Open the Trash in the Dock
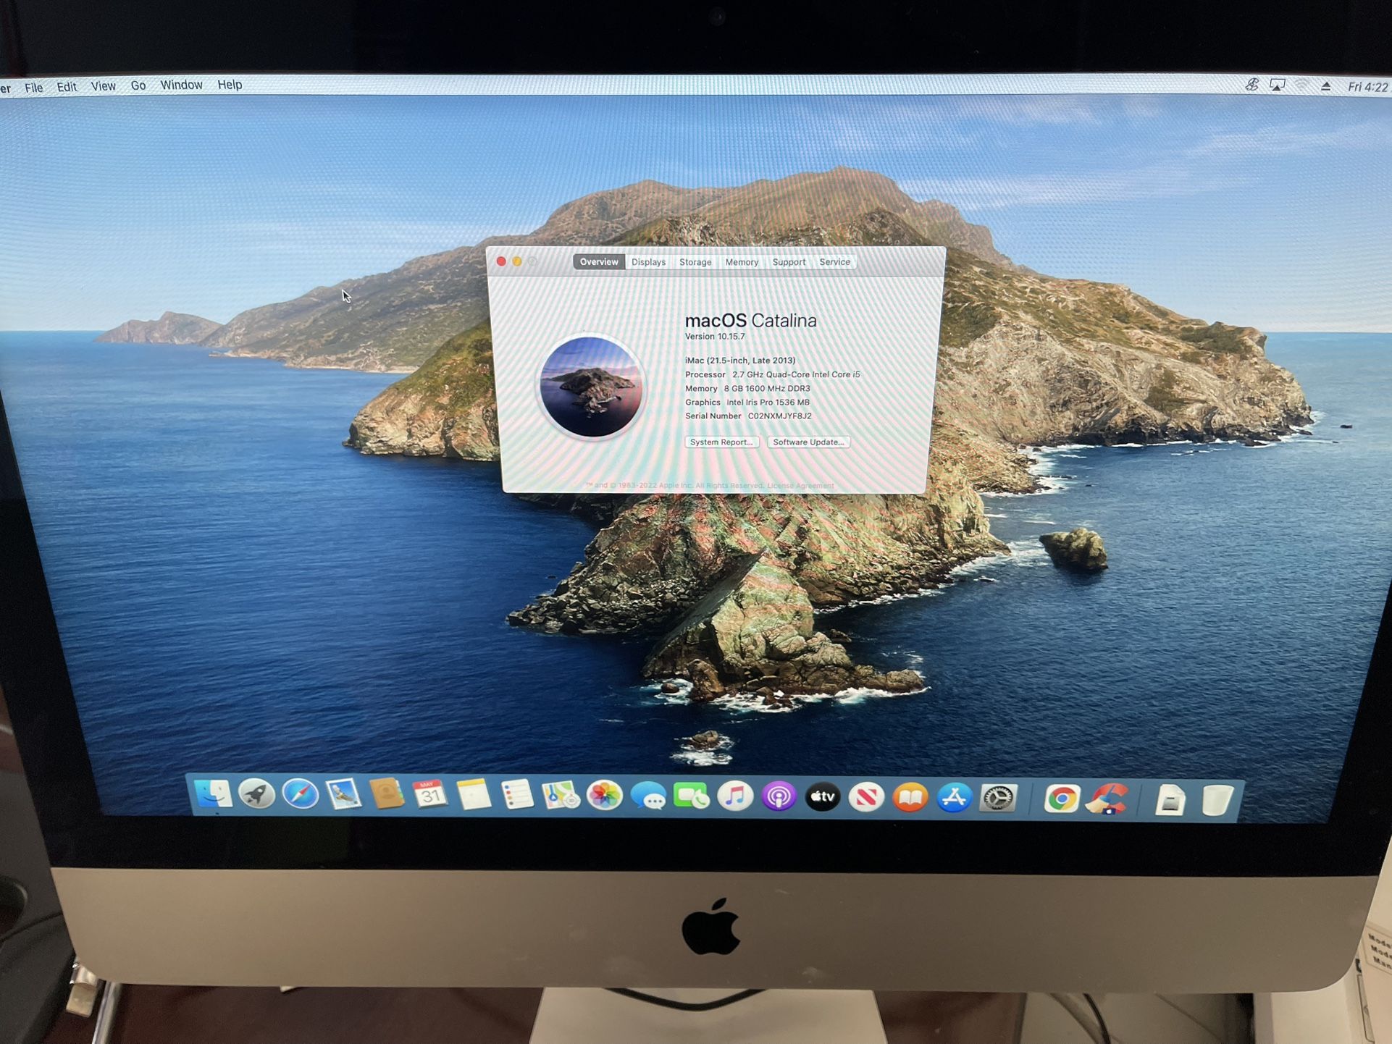The height and width of the screenshot is (1044, 1392). 1217,800
